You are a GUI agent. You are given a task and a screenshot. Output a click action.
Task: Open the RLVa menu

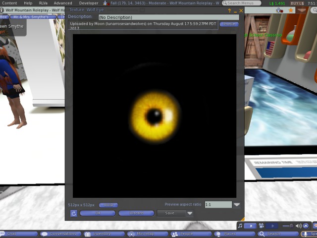coord(43,3)
